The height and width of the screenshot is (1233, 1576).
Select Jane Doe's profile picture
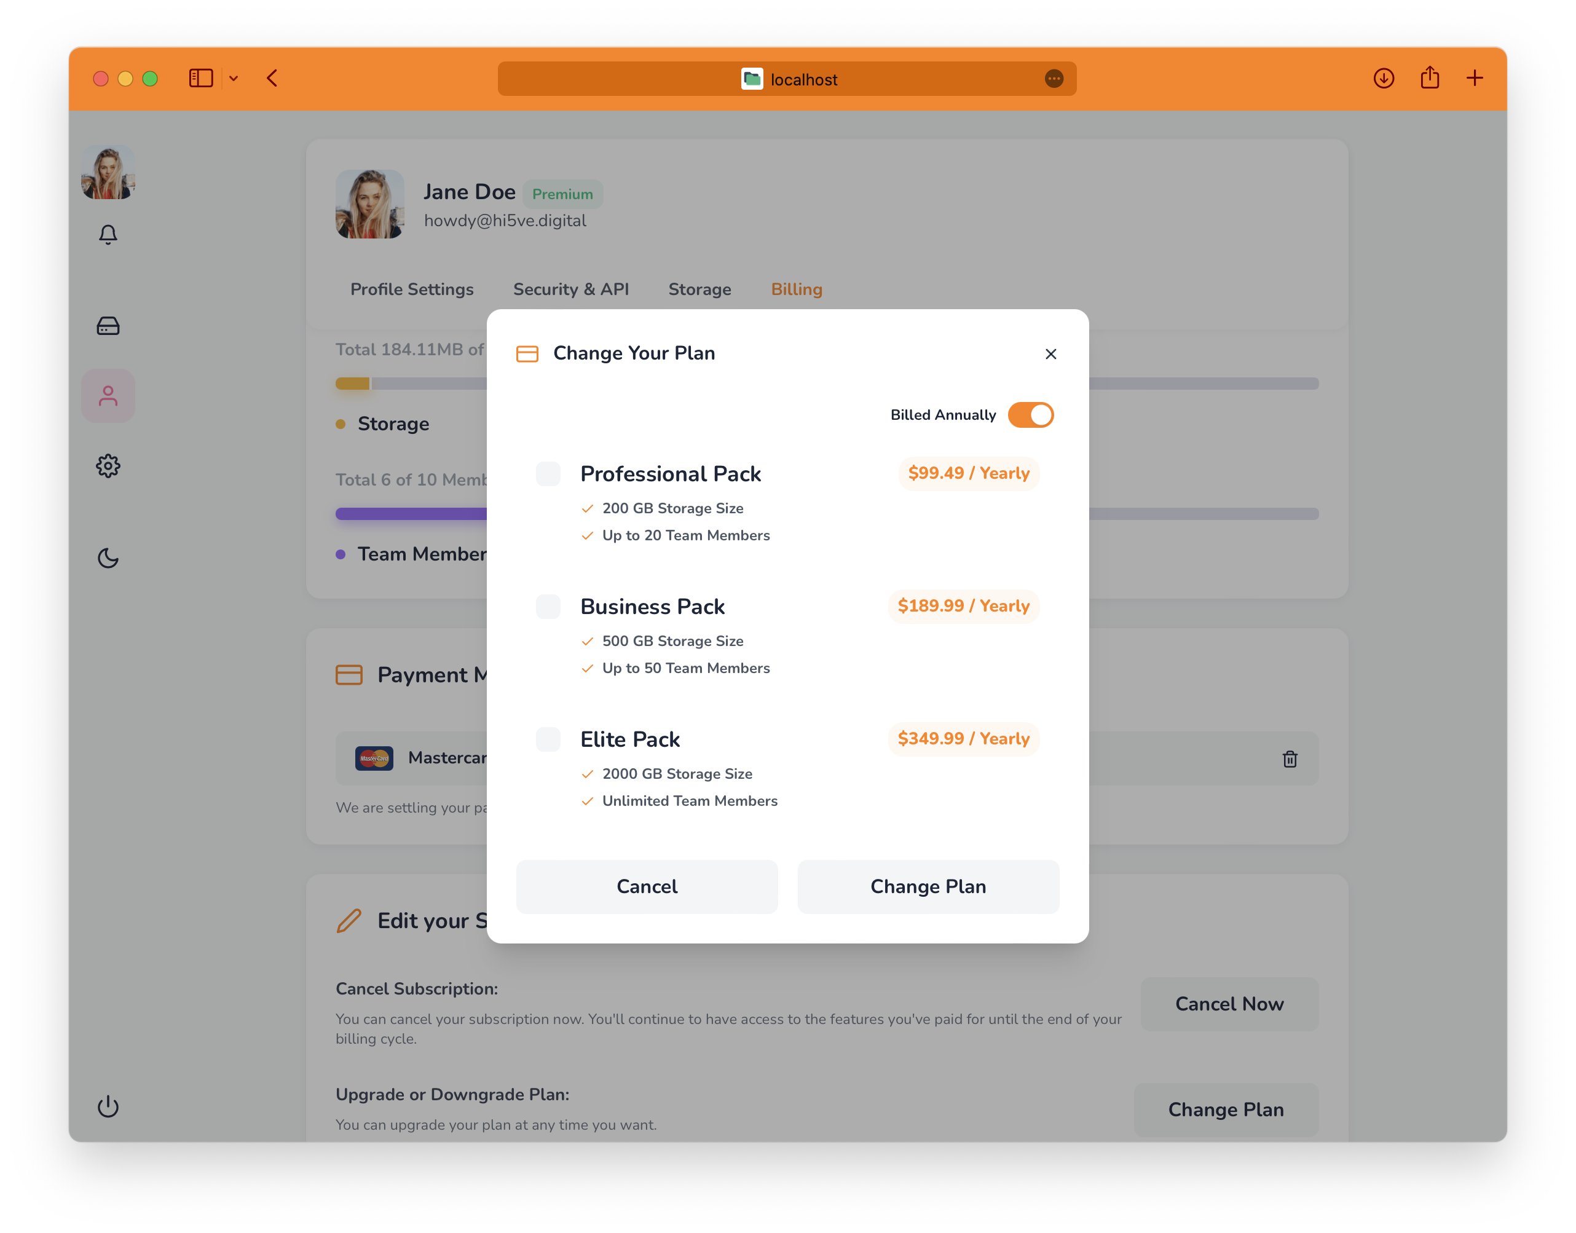click(x=369, y=204)
